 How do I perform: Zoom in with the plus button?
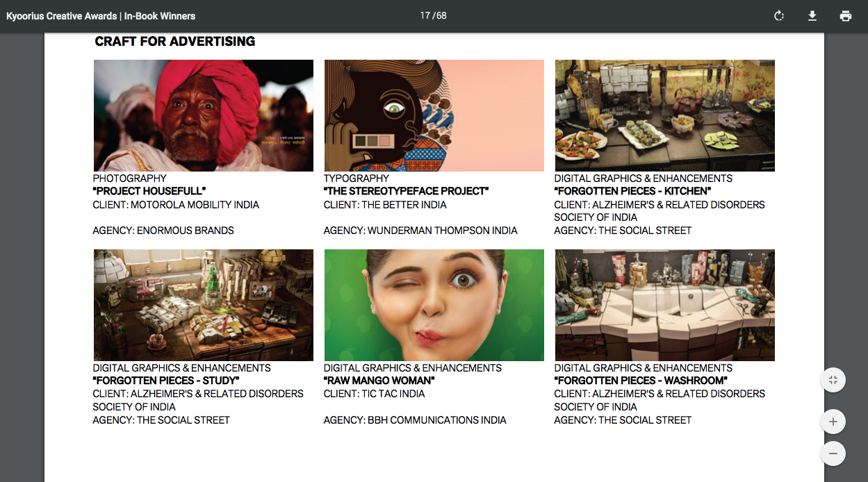(x=833, y=422)
